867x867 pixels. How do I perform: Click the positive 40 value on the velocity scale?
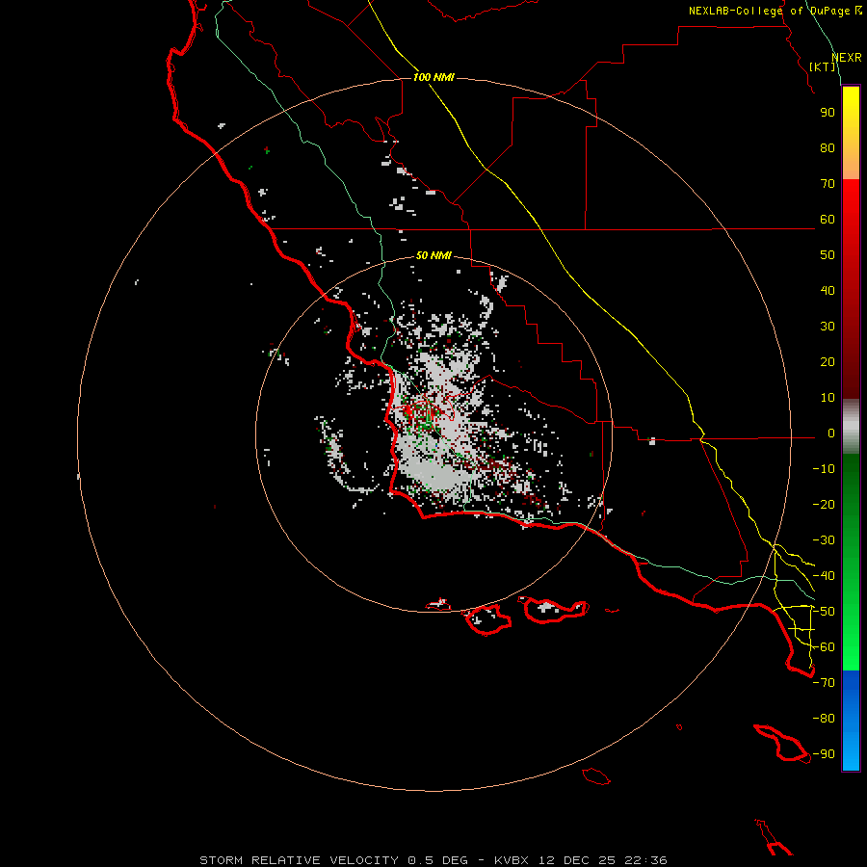(x=828, y=290)
